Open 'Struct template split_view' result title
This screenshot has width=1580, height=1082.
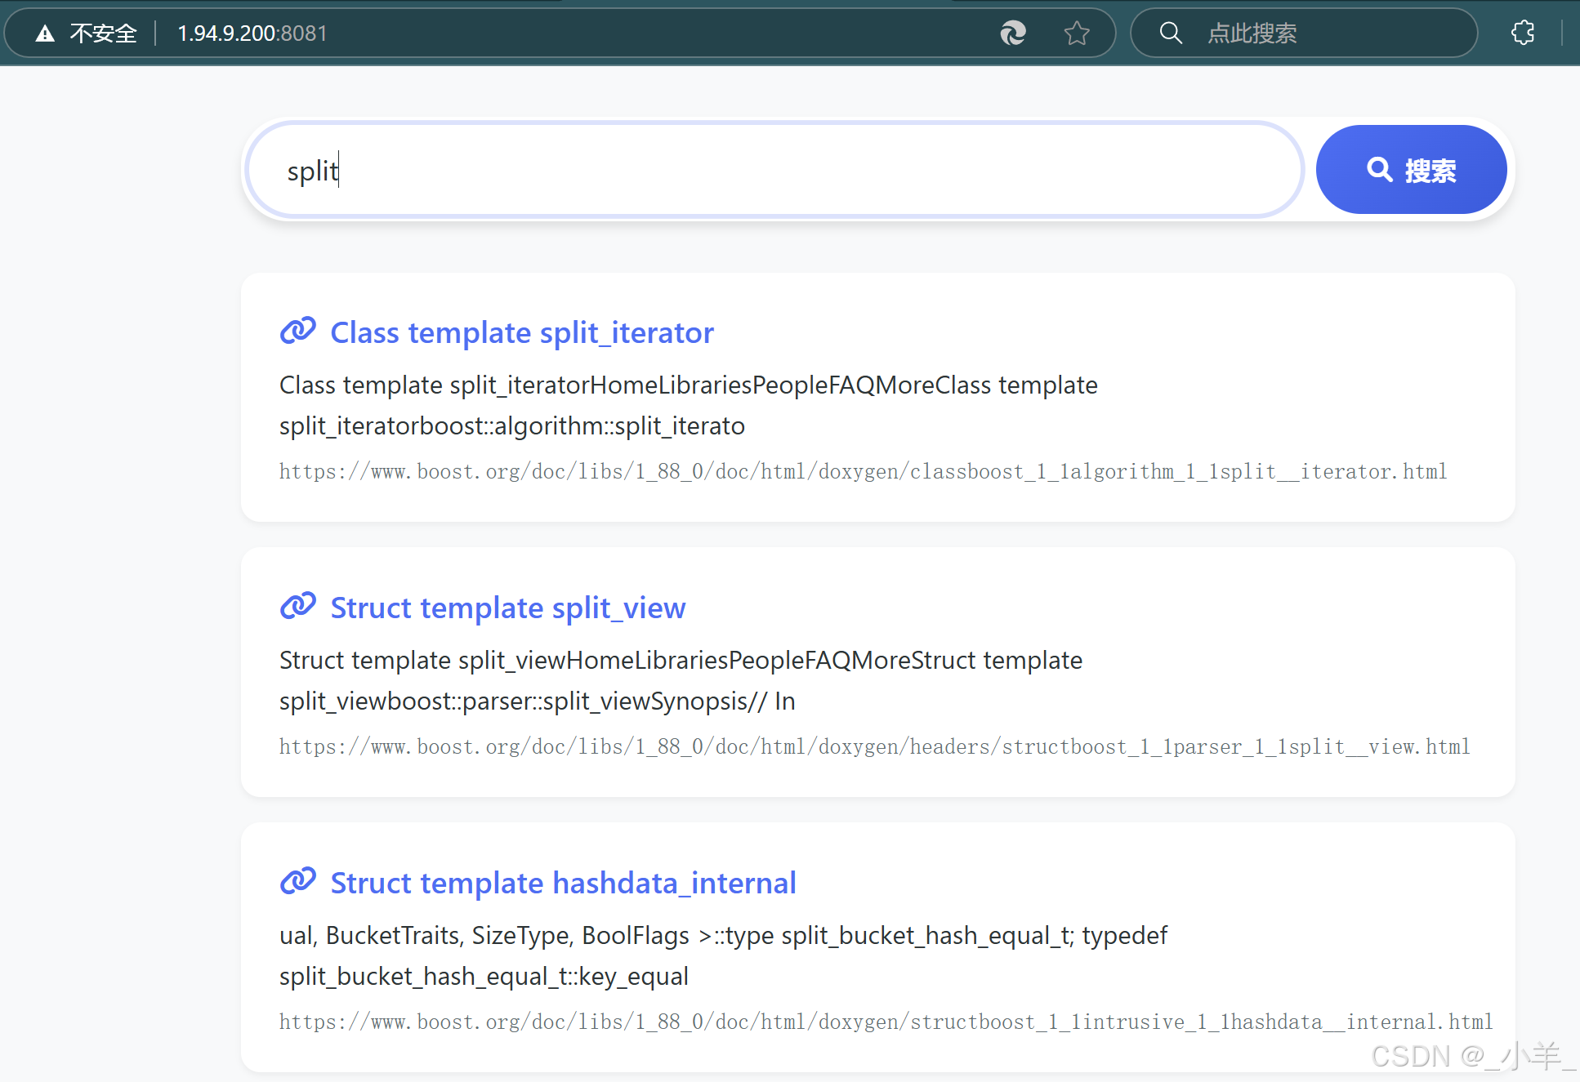tap(507, 608)
